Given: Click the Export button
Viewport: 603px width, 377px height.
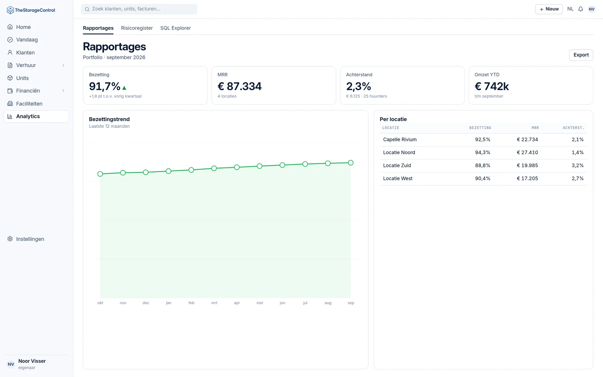Looking at the screenshot, I should 581,55.
